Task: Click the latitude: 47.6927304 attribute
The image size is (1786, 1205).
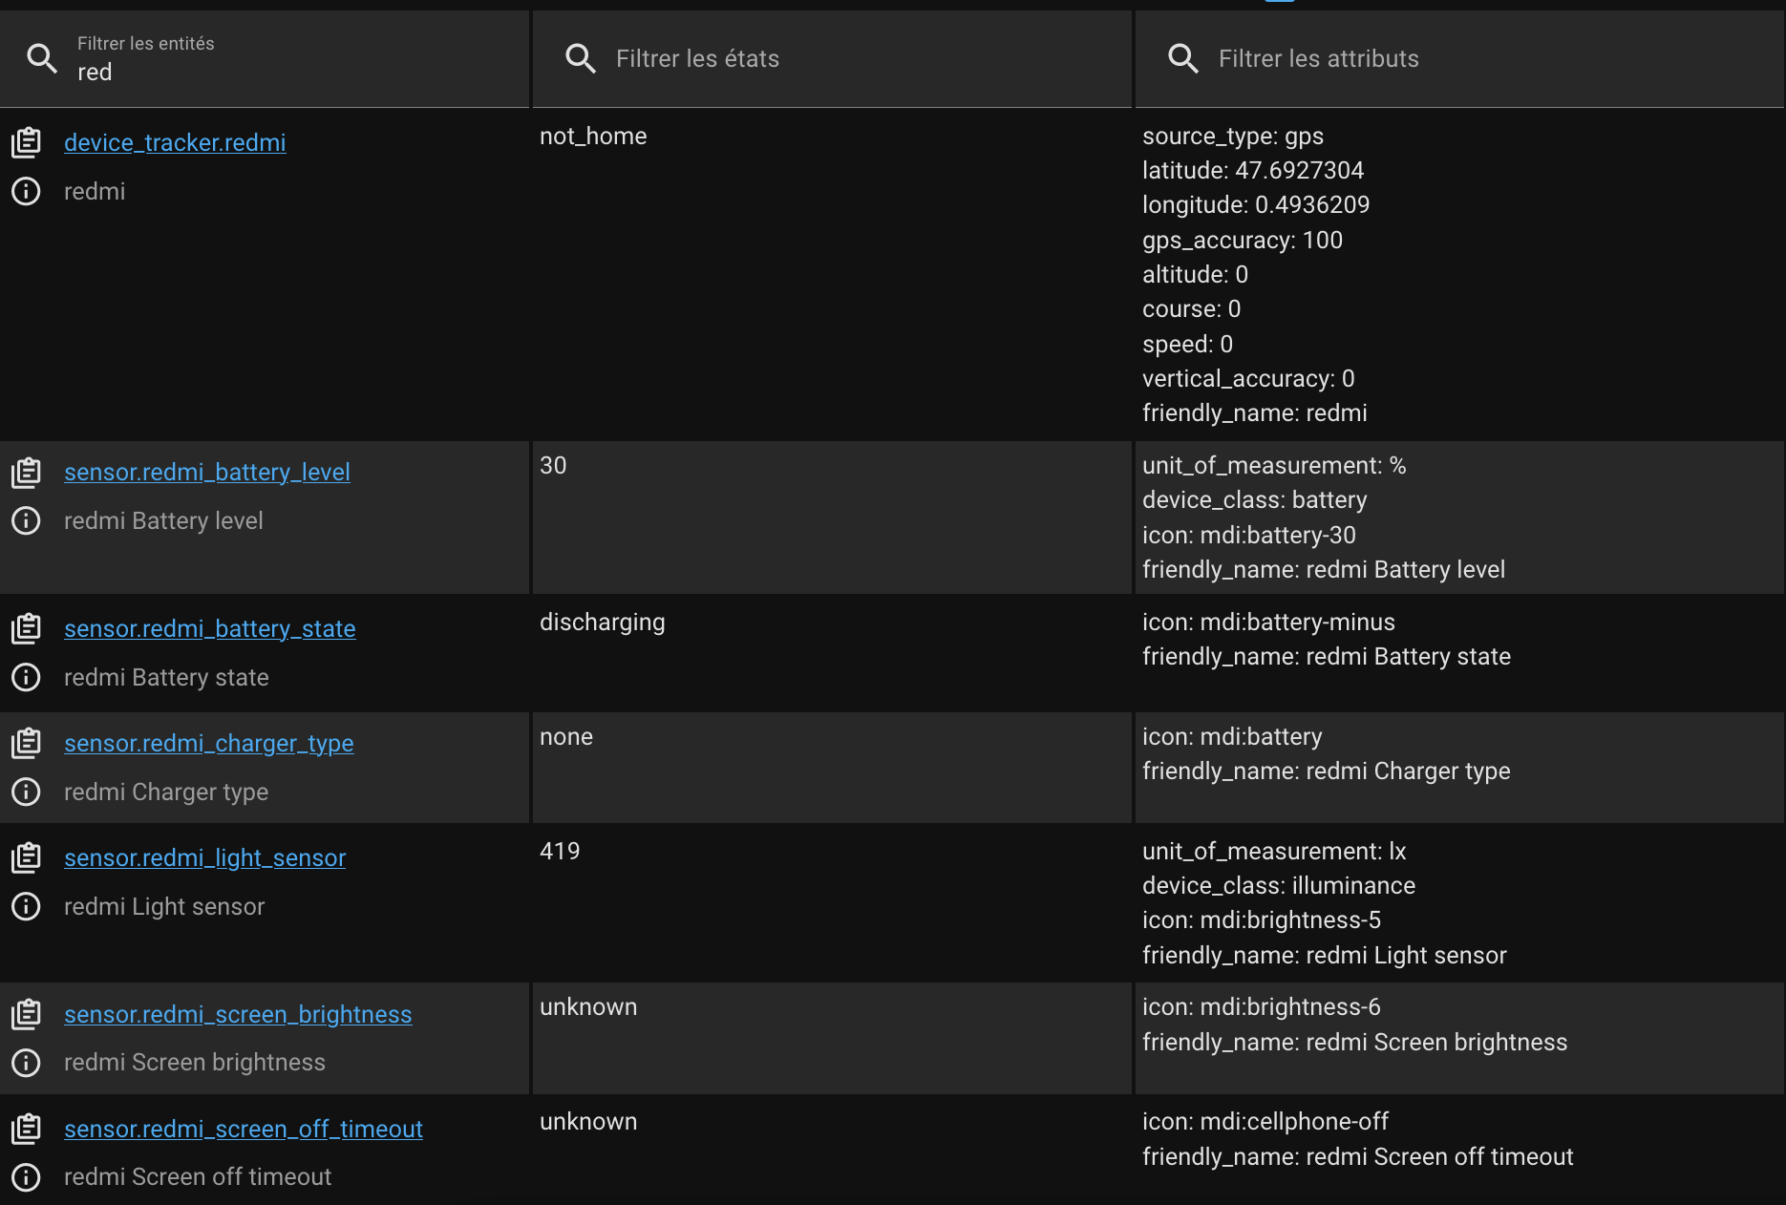Action: [x=1253, y=171]
